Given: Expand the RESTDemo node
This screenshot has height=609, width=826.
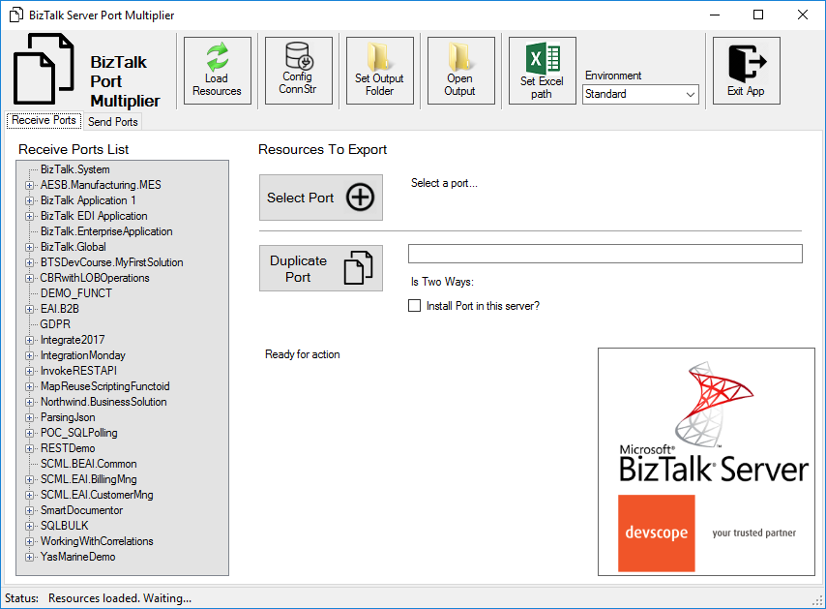Looking at the screenshot, I should click(29, 448).
